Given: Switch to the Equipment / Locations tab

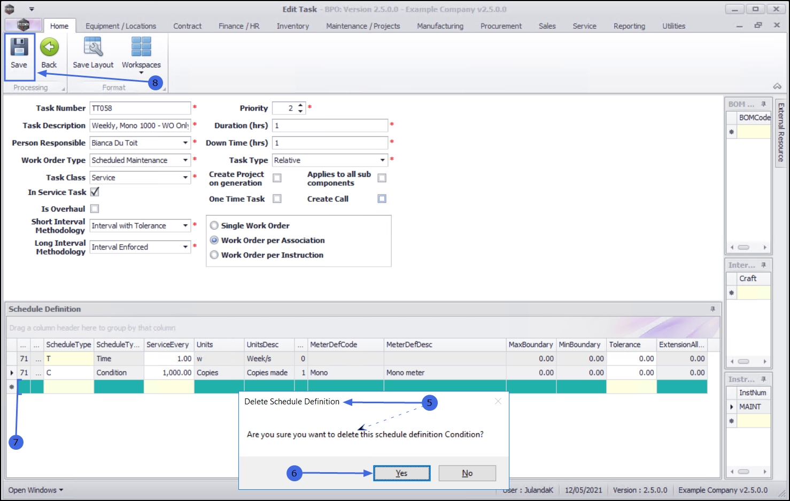Looking at the screenshot, I should pos(121,26).
